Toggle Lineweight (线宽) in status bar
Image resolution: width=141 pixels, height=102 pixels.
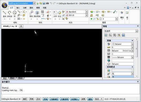point(83,99)
